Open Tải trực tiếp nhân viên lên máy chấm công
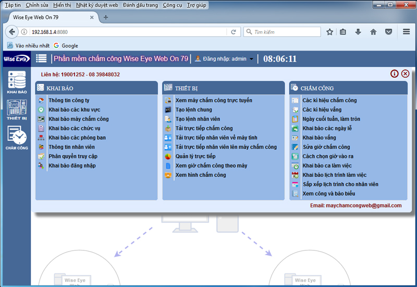 (x=226, y=147)
